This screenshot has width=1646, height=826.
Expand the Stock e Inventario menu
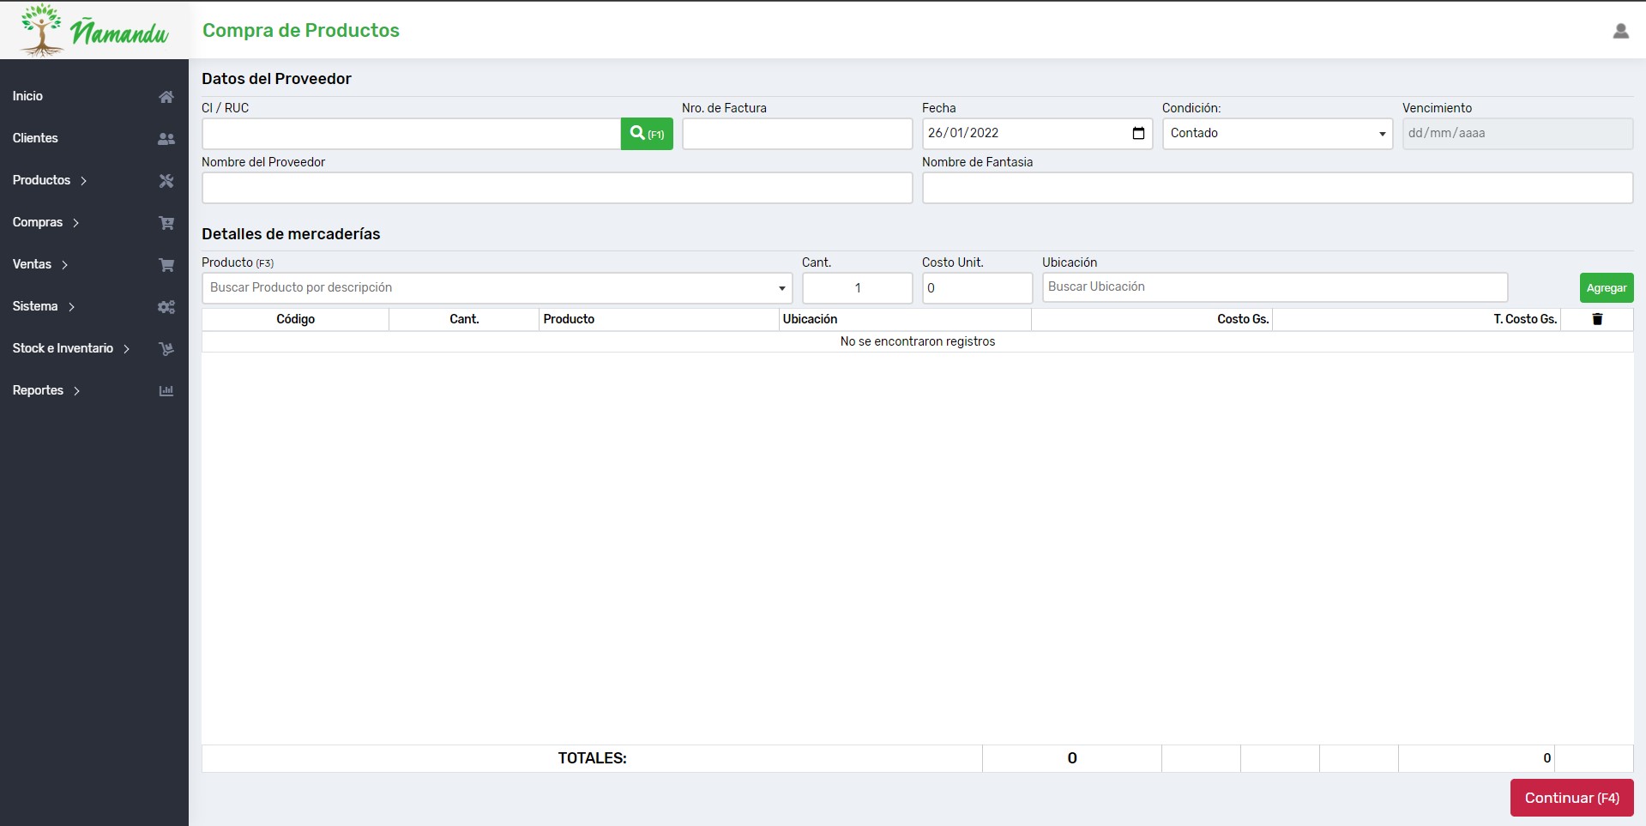click(x=71, y=348)
